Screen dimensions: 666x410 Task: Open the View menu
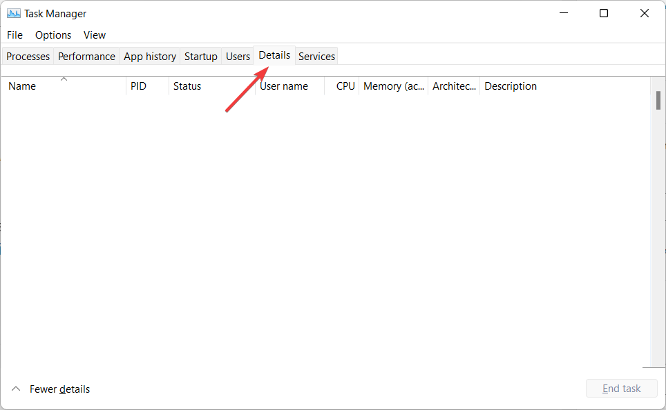(x=94, y=35)
